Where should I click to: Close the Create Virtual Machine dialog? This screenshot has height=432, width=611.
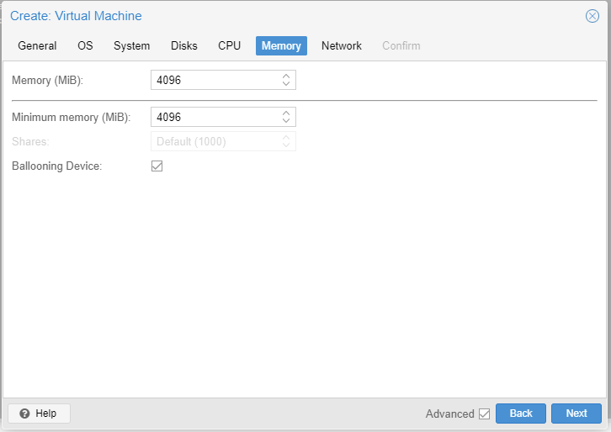point(592,16)
